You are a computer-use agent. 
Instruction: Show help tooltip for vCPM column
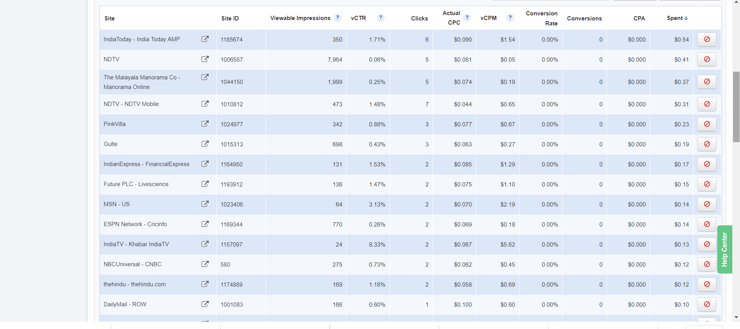tap(510, 18)
